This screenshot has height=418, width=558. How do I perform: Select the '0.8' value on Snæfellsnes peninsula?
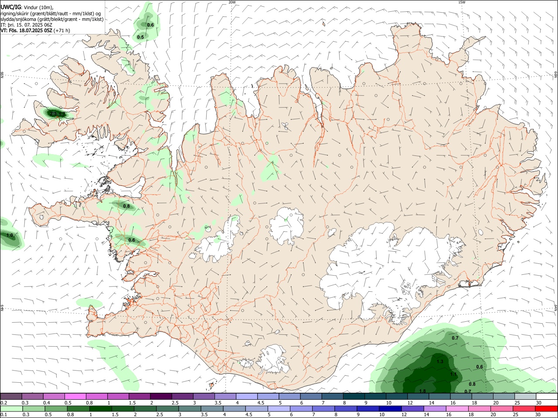126,206
